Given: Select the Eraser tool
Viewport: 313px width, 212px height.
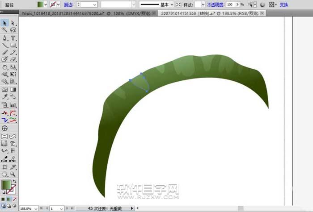Looking at the screenshot, I should click(13, 59).
